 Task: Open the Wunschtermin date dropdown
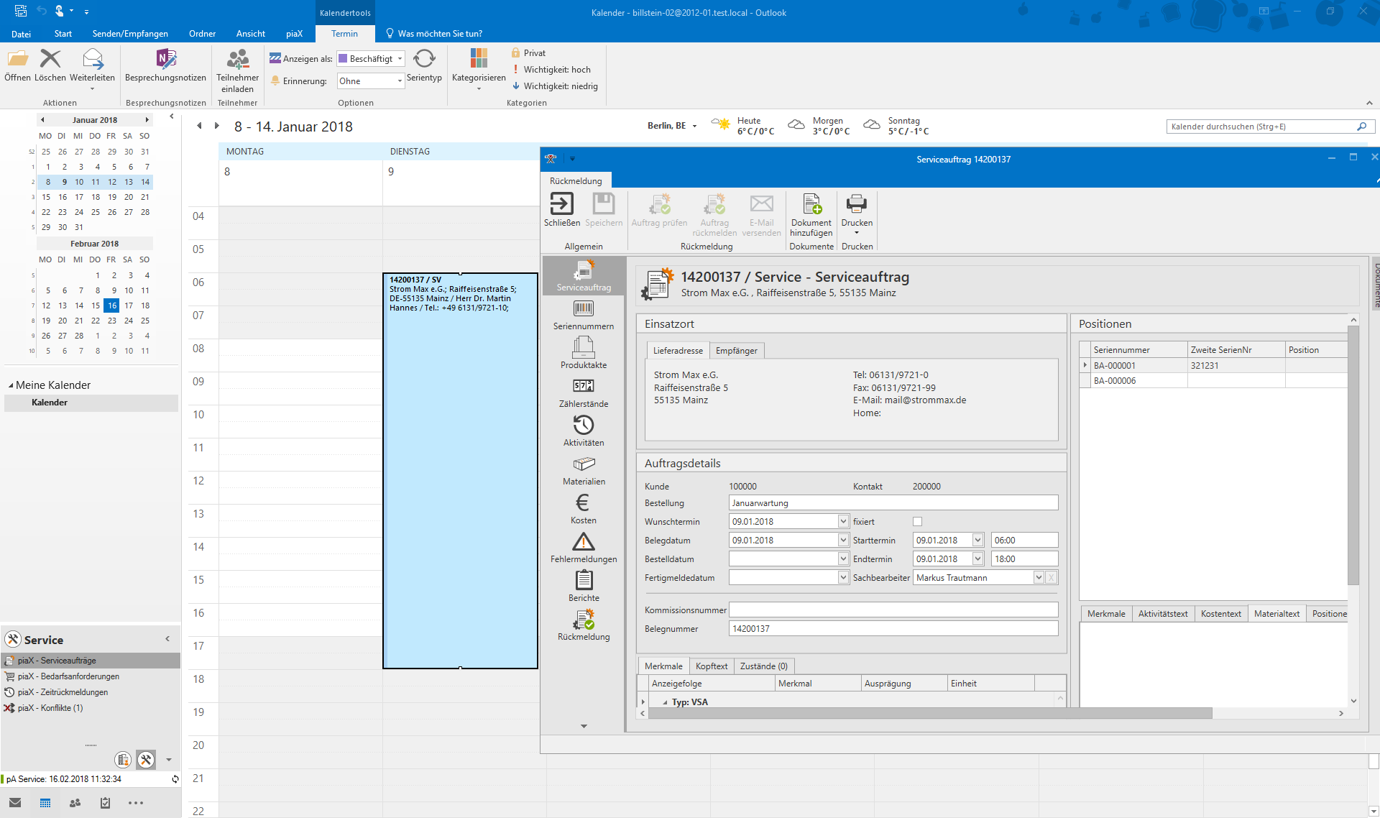click(x=843, y=521)
